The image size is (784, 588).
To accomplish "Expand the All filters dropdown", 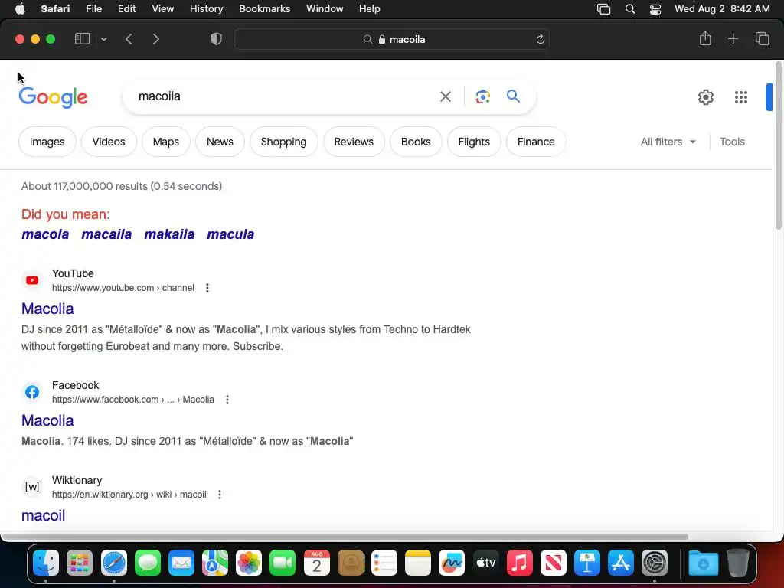I will (668, 142).
